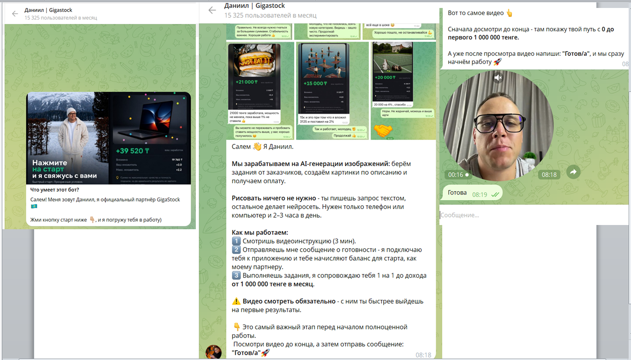631x360 pixels.
Task: Open Daniil's avatar beside the long message
Action: click(214, 352)
